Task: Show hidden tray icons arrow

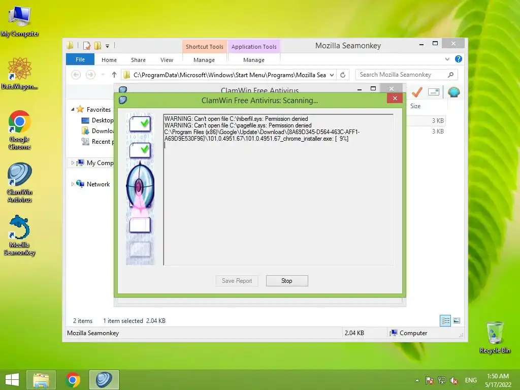Action: 417,380
